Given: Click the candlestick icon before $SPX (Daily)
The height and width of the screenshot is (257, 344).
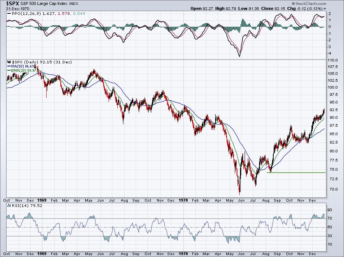Looking at the screenshot, I should point(9,62).
